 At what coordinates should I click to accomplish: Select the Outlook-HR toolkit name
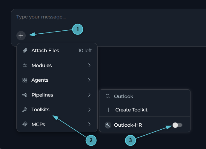click(x=128, y=125)
